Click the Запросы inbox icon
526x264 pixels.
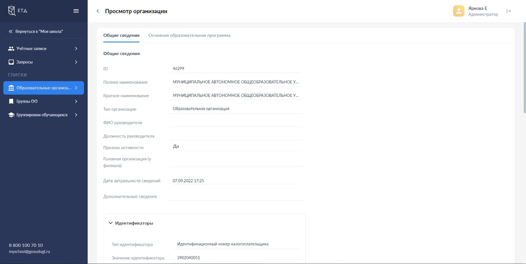[11, 62]
